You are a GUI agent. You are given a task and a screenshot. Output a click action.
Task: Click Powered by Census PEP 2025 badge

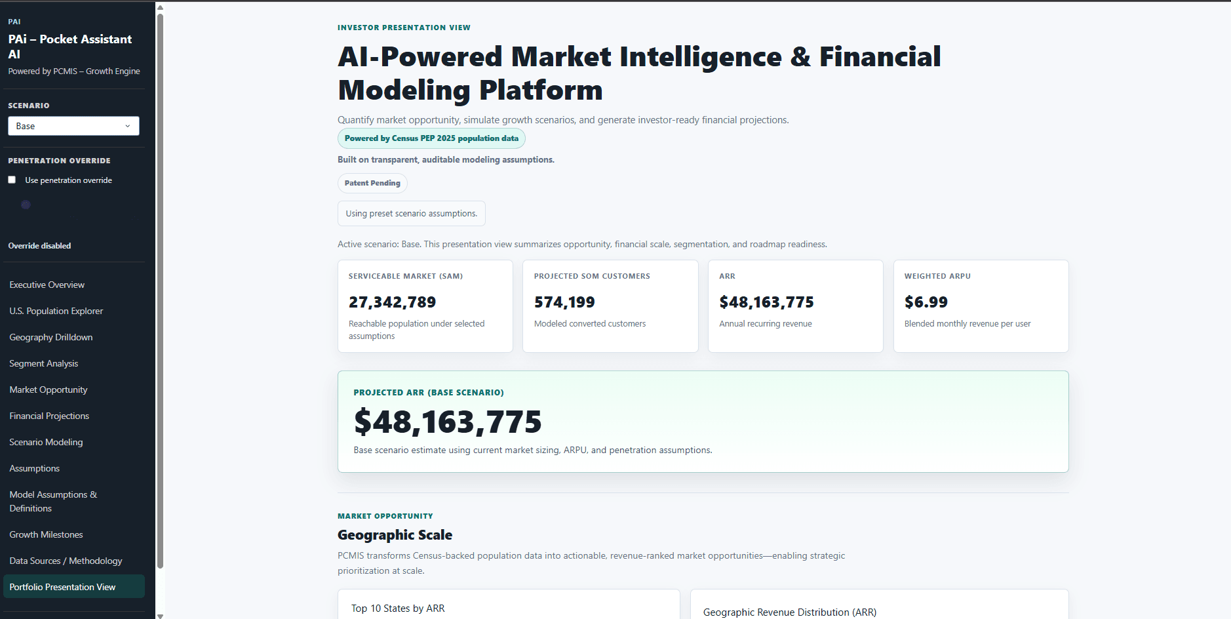pyautogui.click(x=431, y=138)
